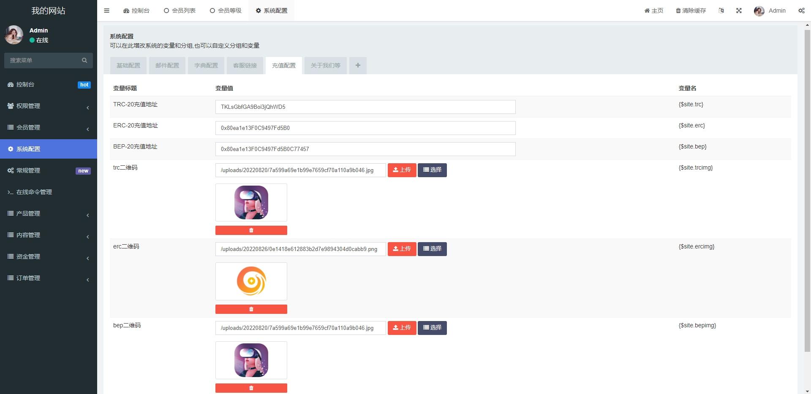This screenshot has width=811, height=394.
Task: Click the Admin profile photo in sidebar
Action: tap(14, 35)
